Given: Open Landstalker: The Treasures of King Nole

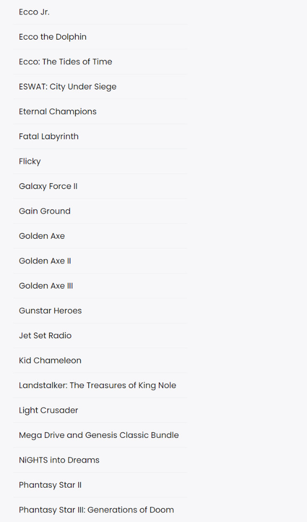Looking at the screenshot, I should pos(98,385).
